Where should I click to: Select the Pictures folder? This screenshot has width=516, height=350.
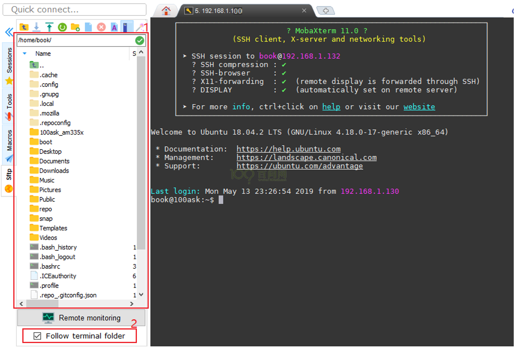tap(45, 190)
